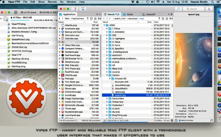Expand the 3. Highlights folder
The width and height of the screenshot is (221, 137).
click(107, 38)
